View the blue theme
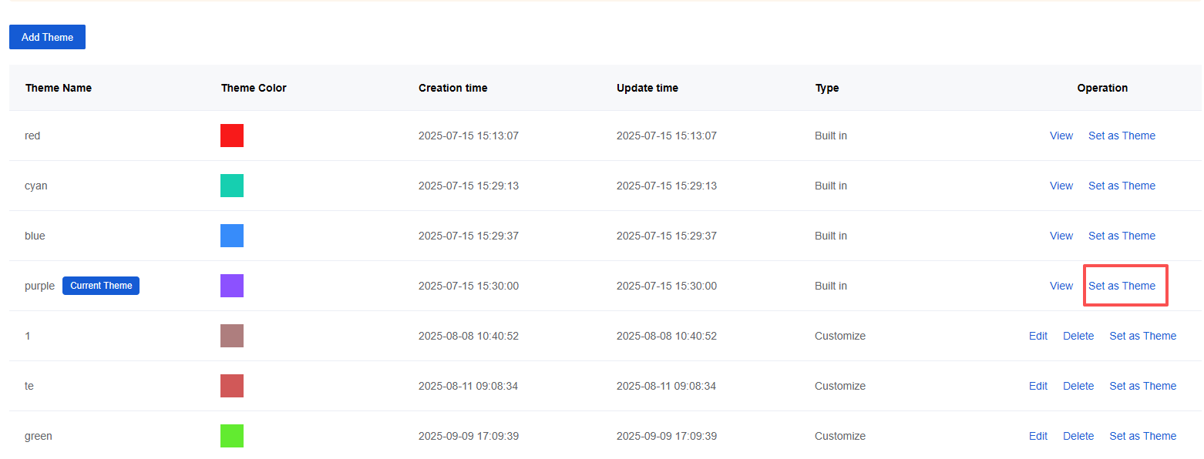 coord(1061,236)
